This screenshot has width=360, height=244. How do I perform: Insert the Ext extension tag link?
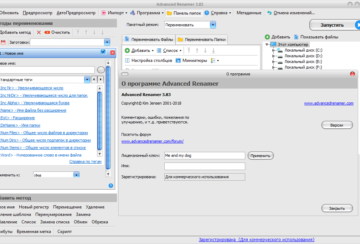coord(17,118)
